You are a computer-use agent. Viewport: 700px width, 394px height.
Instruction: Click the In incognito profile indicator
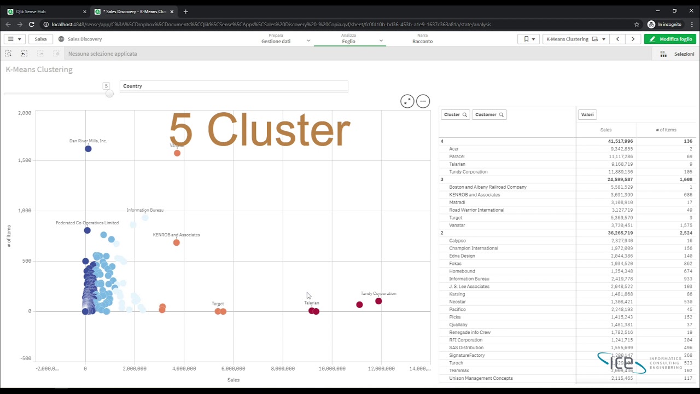tap(665, 24)
